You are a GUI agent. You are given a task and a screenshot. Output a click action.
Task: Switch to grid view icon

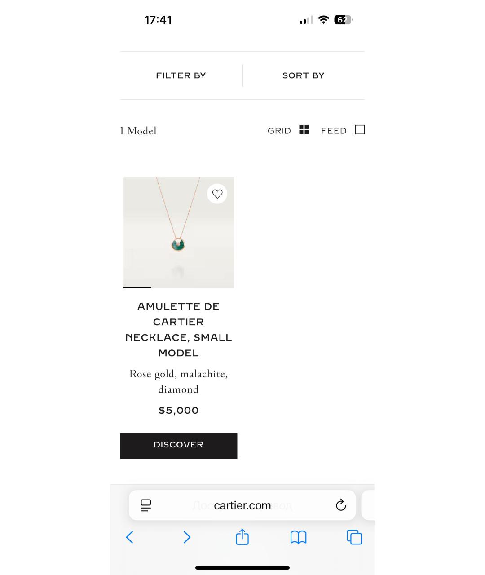click(x=304, y=130)
